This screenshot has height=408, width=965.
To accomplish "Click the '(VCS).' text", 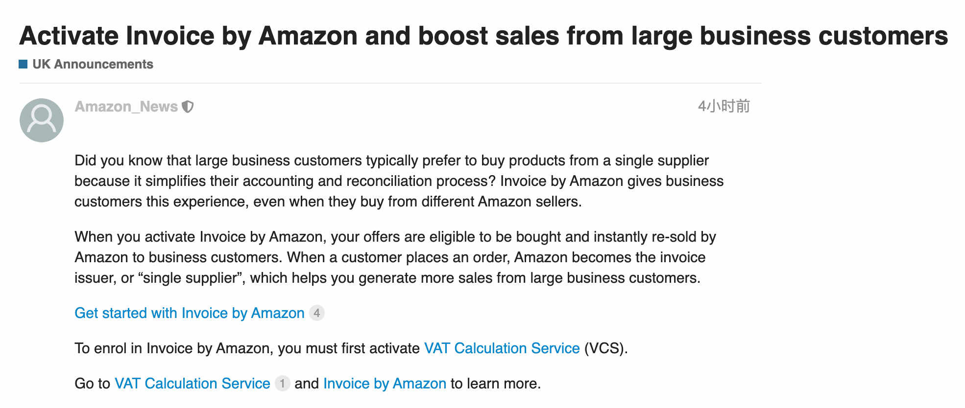I will coord(605,348).
